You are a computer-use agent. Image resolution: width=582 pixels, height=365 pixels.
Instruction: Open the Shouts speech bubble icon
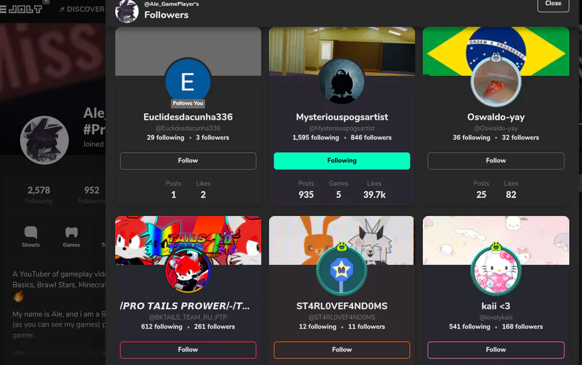click(x=30, y=232)
